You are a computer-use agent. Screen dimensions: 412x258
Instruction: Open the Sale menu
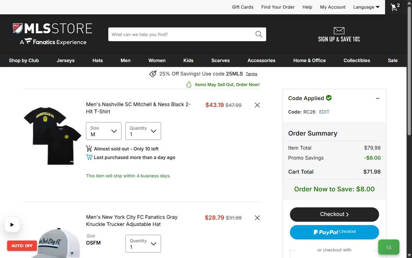coord(393,60)
